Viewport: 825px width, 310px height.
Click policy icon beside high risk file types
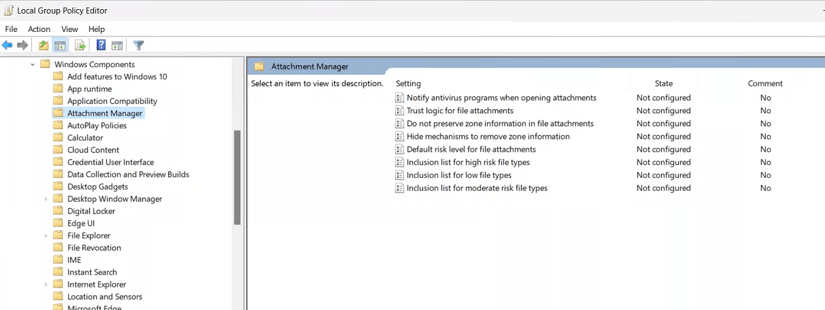[x=400, y=162]
